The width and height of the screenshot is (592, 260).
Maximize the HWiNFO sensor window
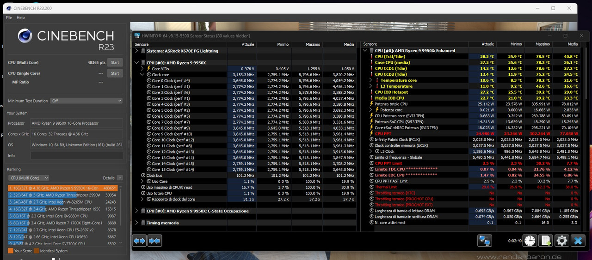coord(565,36)
